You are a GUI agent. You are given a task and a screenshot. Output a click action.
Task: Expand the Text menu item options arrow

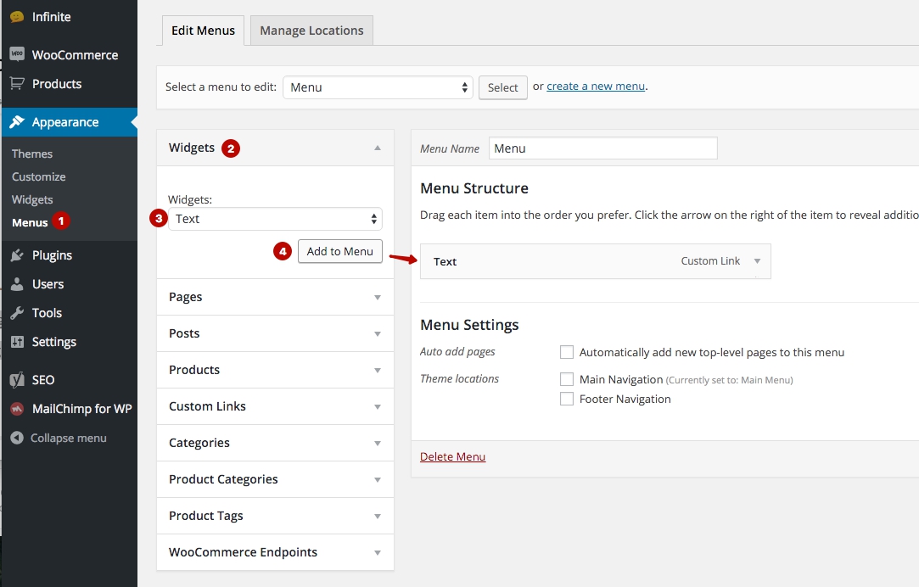tap(757, 261)
